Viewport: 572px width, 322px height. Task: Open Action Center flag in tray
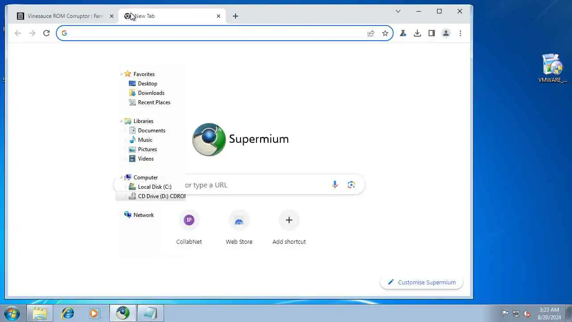coord(505,314)
